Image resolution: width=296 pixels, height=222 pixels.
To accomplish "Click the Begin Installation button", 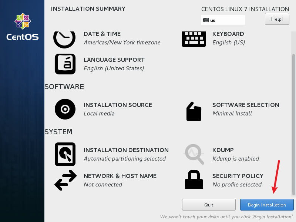I will click(267, 205).
